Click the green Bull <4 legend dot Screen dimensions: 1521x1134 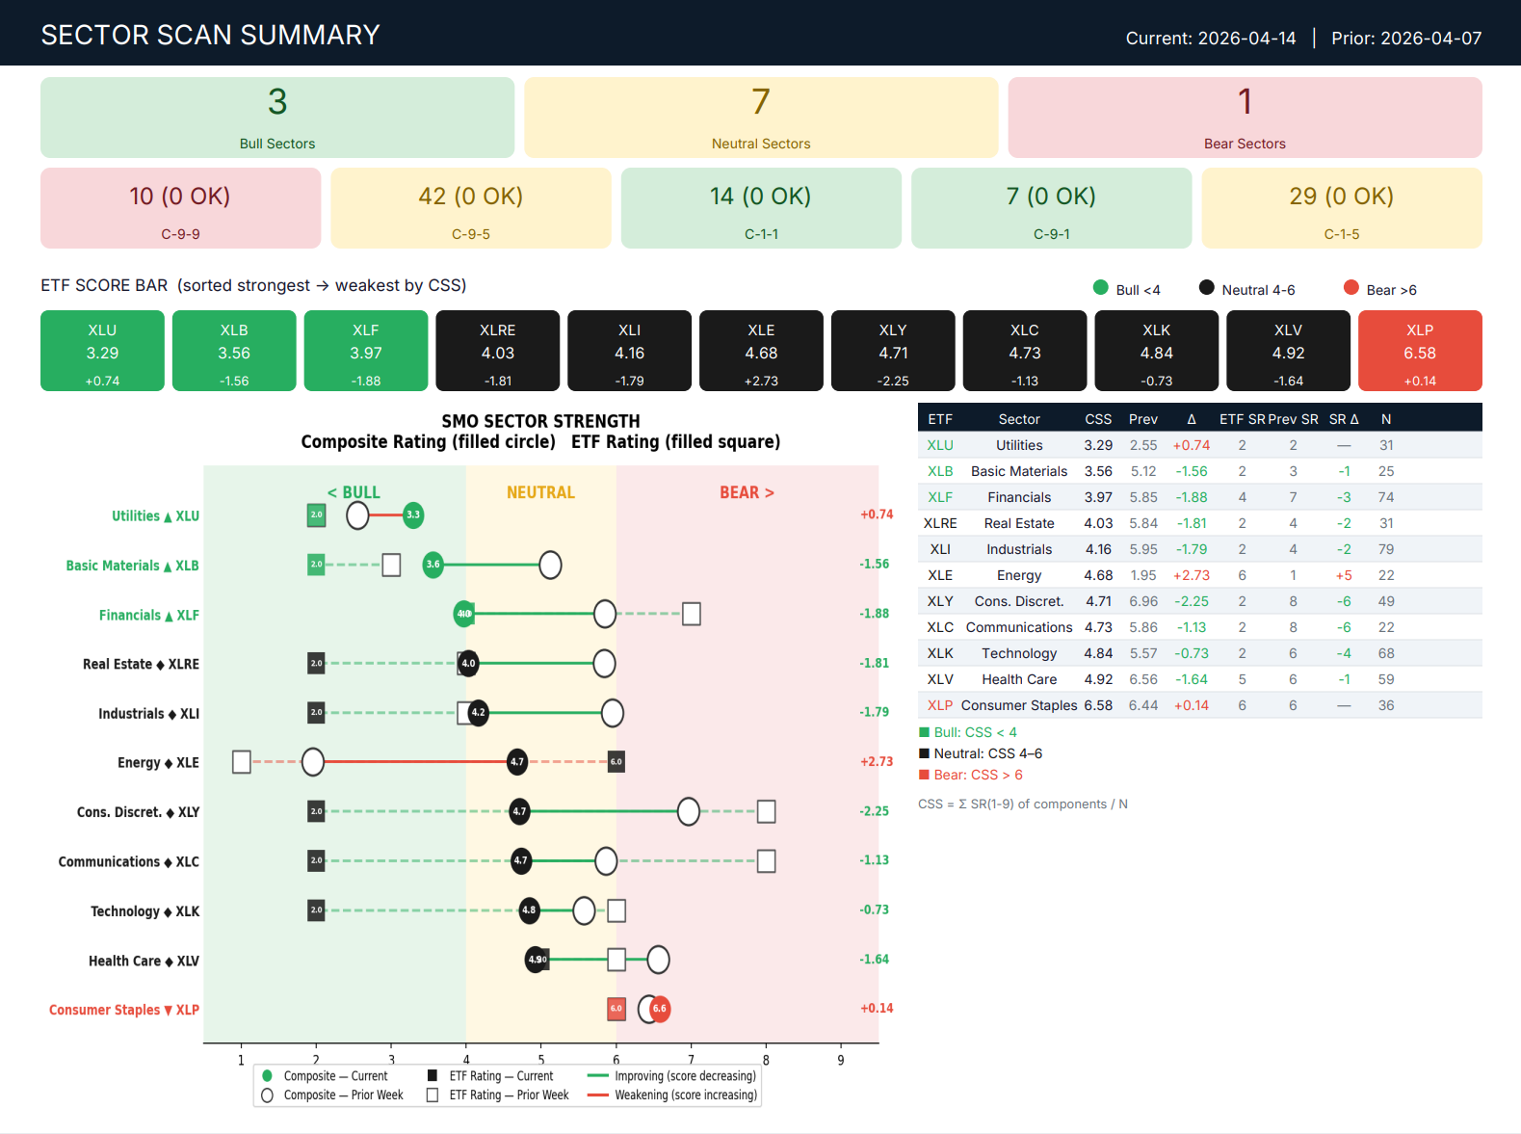pyautogui.click(x=1101, y=287)
